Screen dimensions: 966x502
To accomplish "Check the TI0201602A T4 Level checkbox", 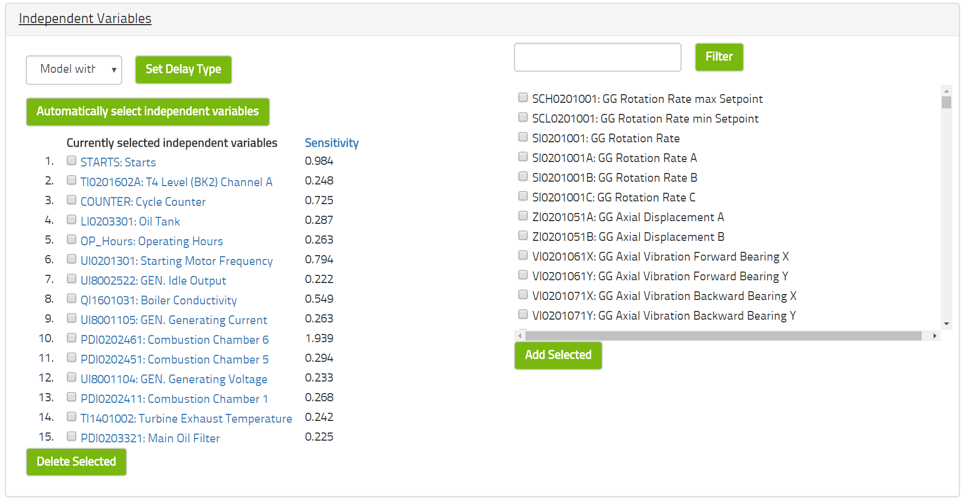I will coord(71,180).
